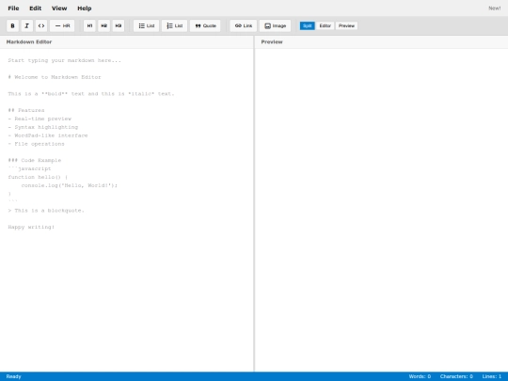The height and width of the screenshot is (381, 508).
Task: Apply italic formatting with the I button
Action: [27, 26]
